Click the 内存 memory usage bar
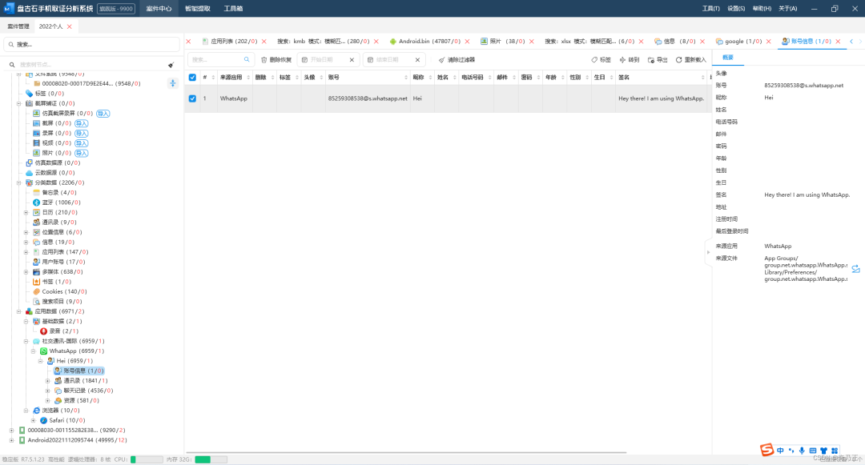The width and height of the screenshot is (865, 465). (x=211, y=459)
